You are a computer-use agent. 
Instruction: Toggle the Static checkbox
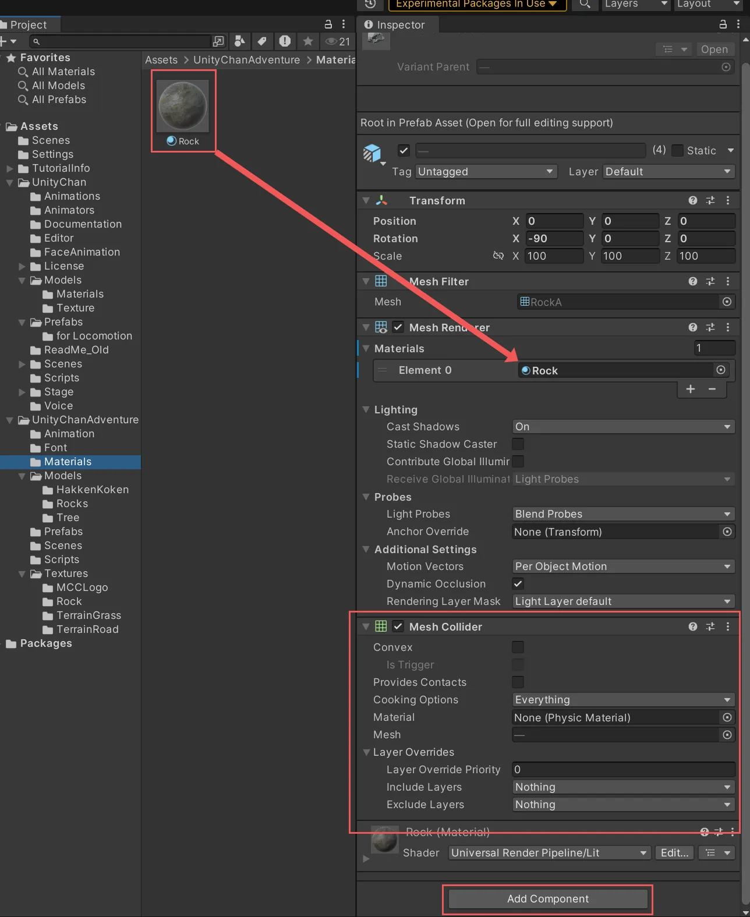(677, 150)
